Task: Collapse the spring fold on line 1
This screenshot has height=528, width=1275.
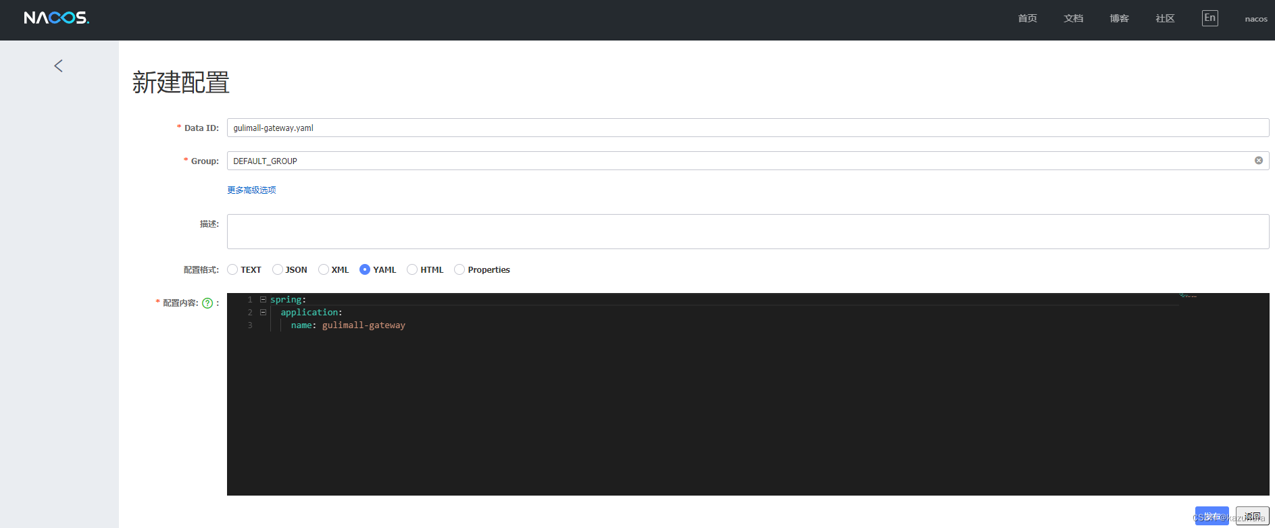Action: (x=263, y=300)
